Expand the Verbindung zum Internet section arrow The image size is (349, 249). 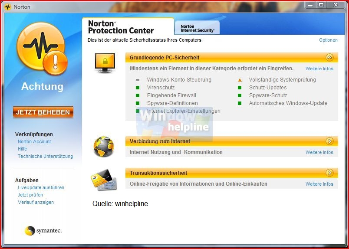click(x=329, y=141)
